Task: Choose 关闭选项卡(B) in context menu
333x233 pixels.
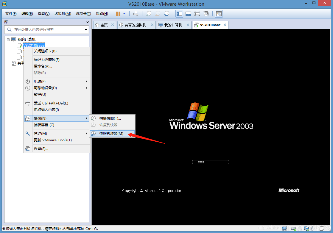Action: [x=57, y=51]
